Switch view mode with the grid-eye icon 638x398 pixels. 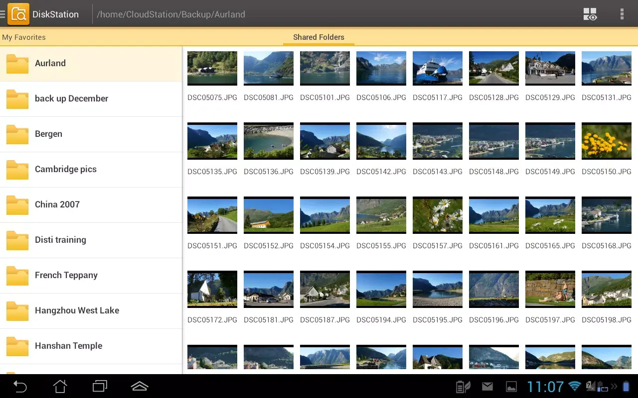point(590,14)
